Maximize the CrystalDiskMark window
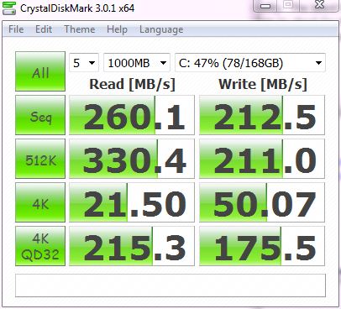 [x=289, y=5]
